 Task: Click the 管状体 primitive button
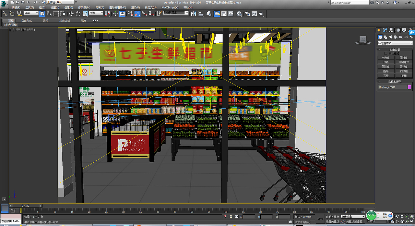click(404, 67)
